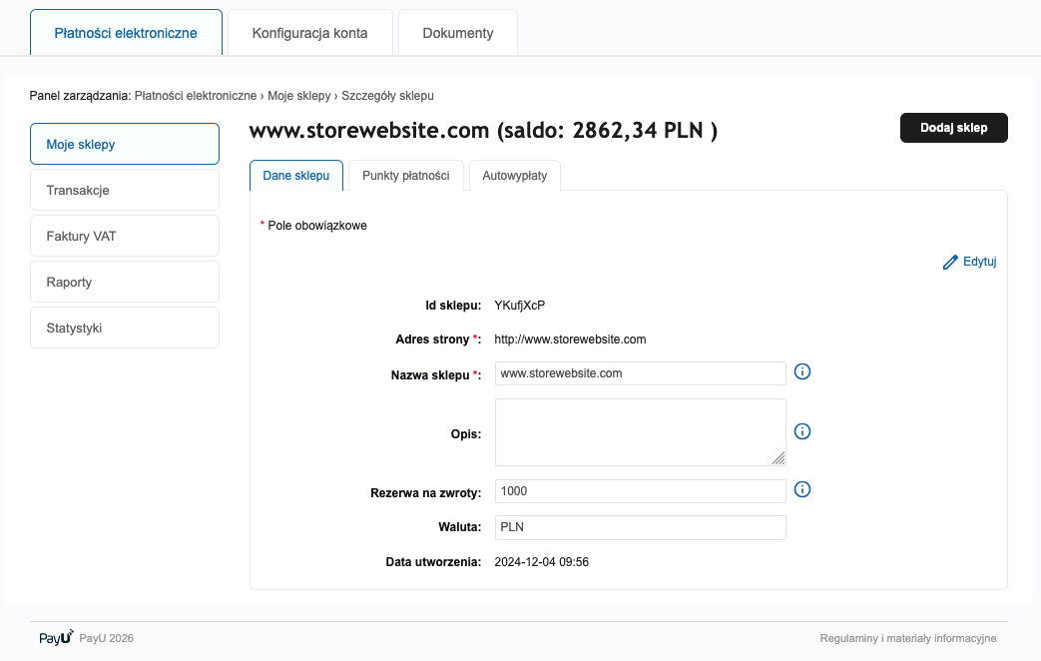Open the Dane sklepu tab
Screen dimensions: 1041x661
coord(295,175)
